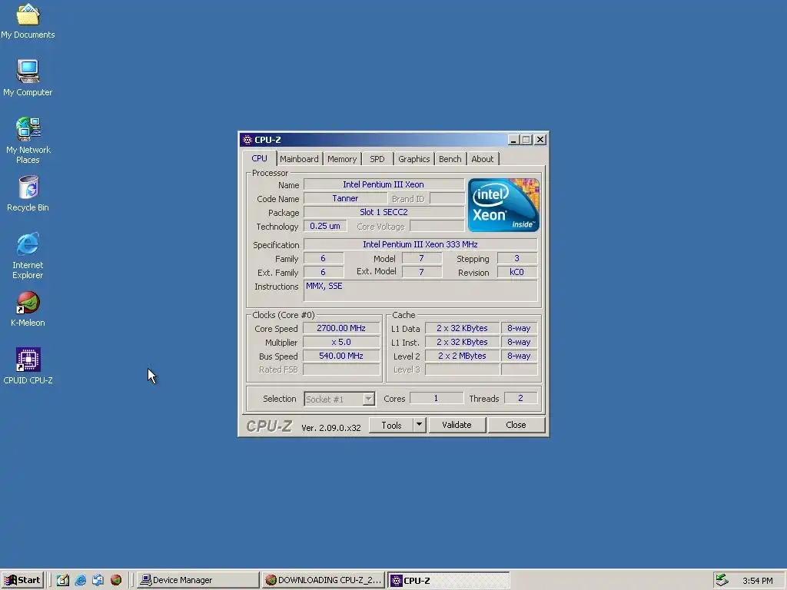
Task: Open the Start menu
Action: tap(22, 580)
